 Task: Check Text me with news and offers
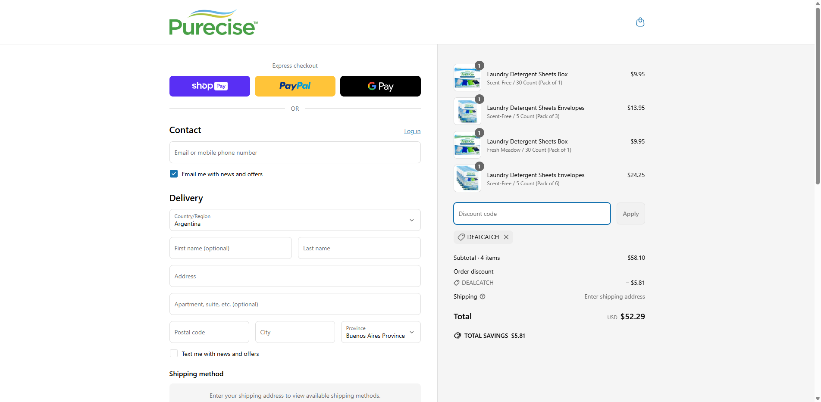point(174,353)
